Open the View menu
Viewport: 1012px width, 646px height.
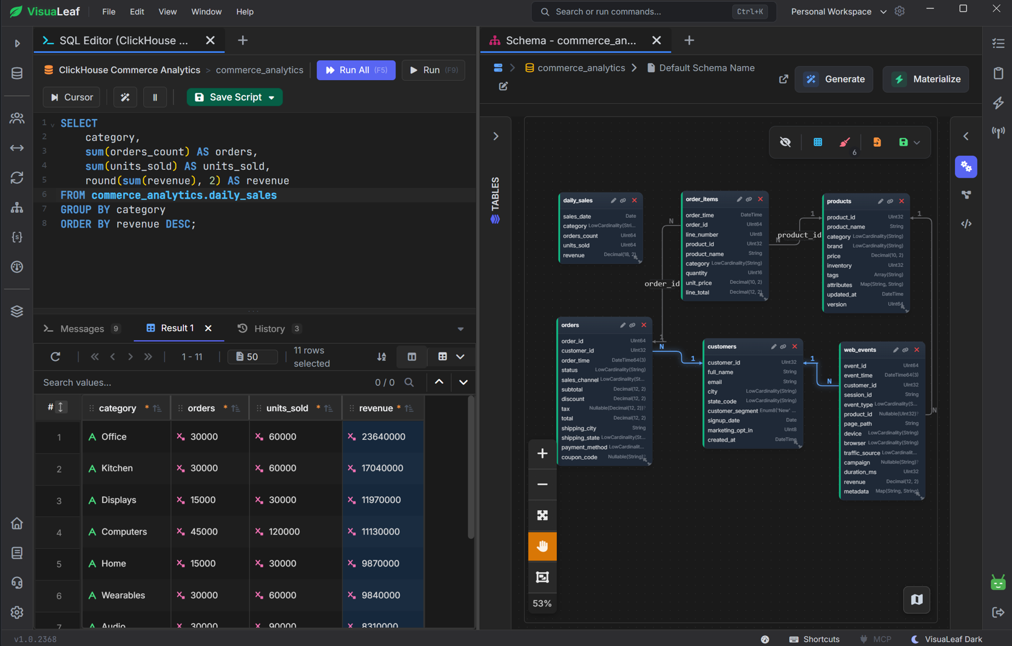click(x=167, y=12)
